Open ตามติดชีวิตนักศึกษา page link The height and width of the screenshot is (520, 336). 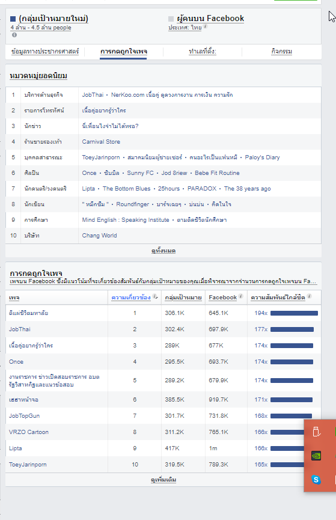pos(202,219)
